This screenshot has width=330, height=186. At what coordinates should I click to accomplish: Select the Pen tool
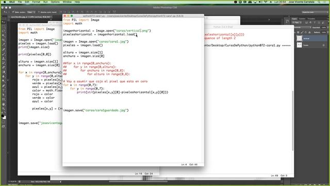coord(4,86)
